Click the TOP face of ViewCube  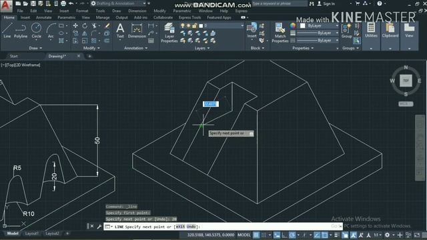tap(406, 81)
